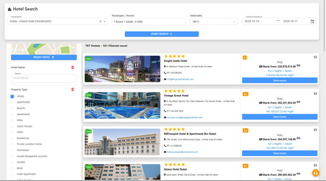This screenshot has width=326, height=181.
Task: Check the Aparthotels property type checkbox
Action: point(12,102)
